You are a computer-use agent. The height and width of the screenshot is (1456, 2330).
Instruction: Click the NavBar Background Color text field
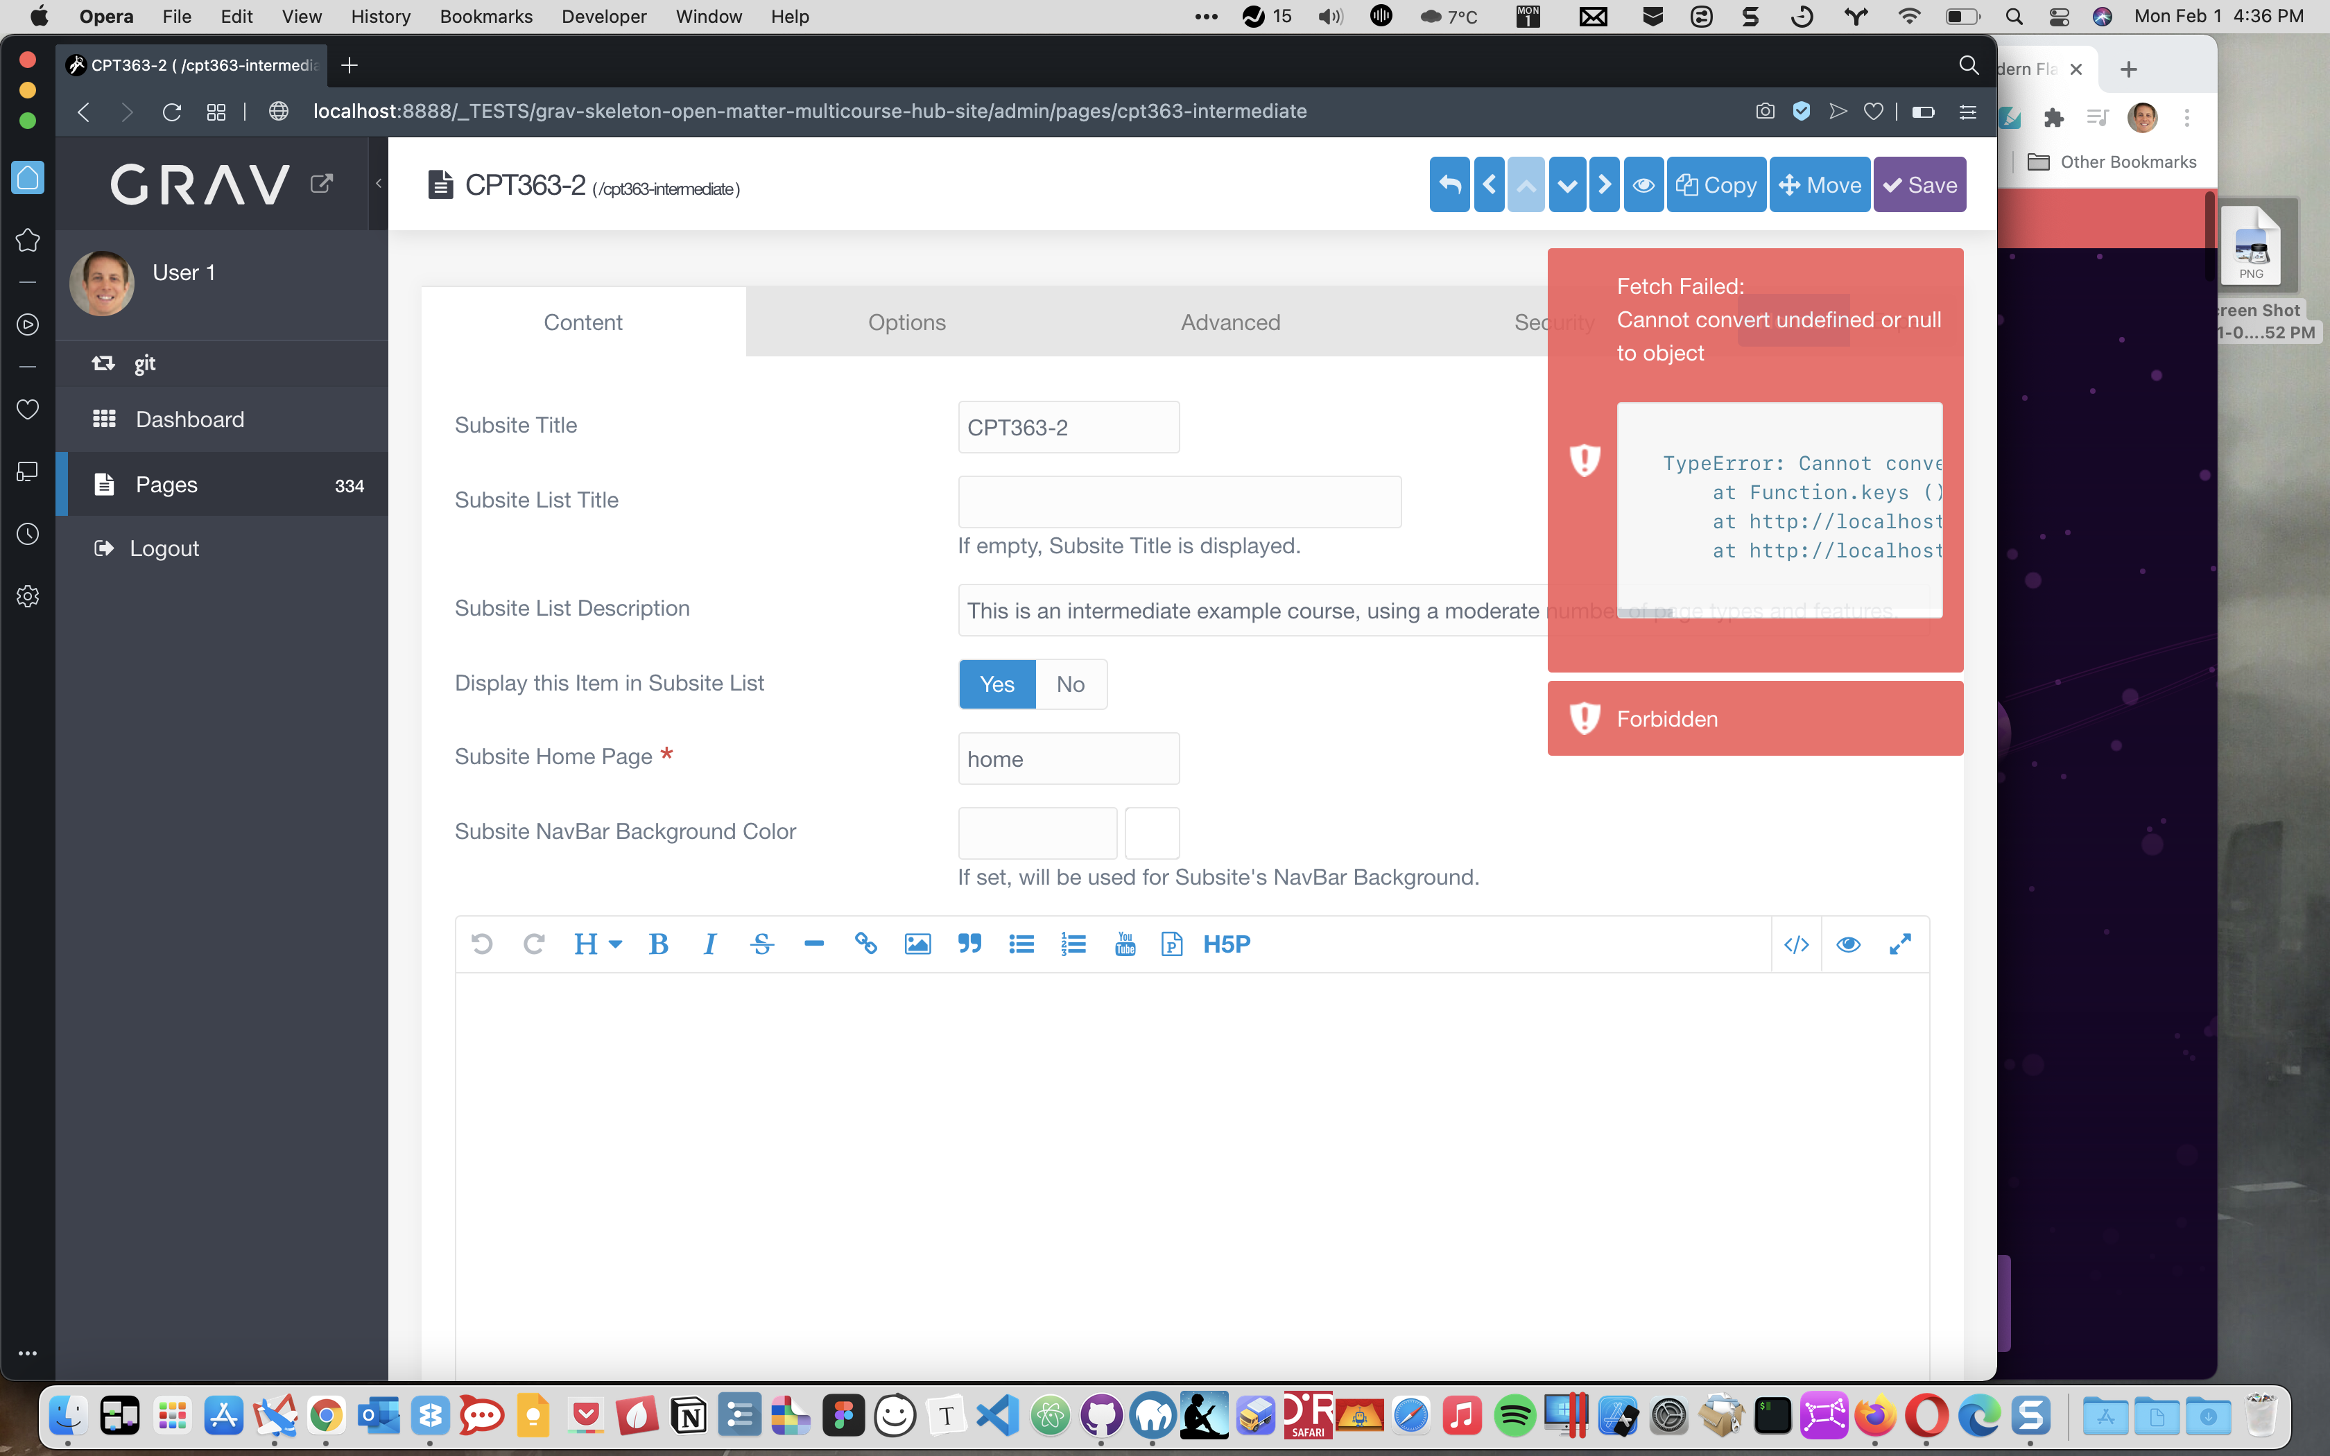tap(1038, 833)
